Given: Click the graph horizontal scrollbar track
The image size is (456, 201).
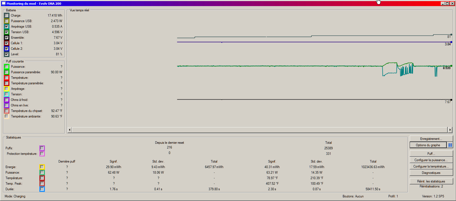Looking at the screenshot, I should (260, 130).
